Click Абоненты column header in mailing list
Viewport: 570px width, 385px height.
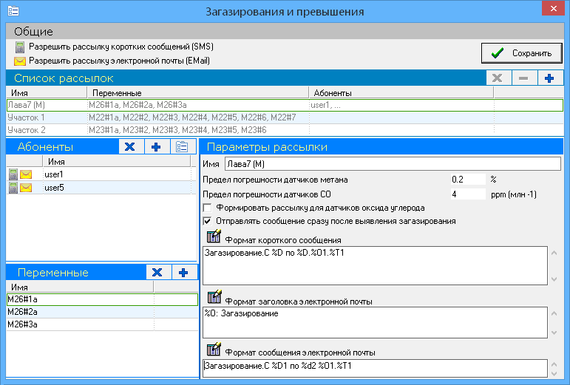pos(401,93)
